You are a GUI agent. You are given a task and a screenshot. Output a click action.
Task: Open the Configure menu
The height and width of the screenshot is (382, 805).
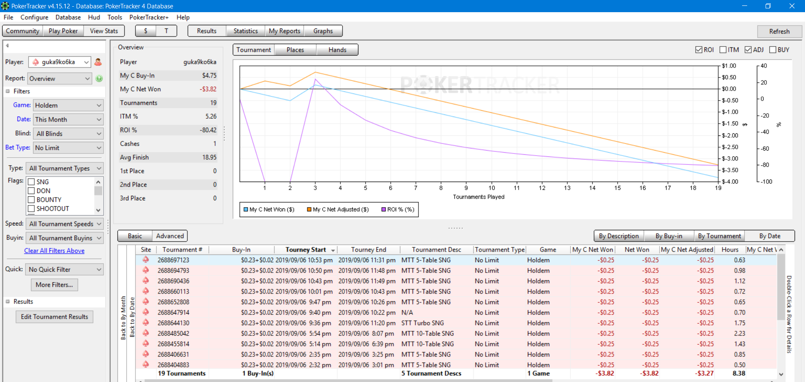pyautogui.click(x=34, y=17)
